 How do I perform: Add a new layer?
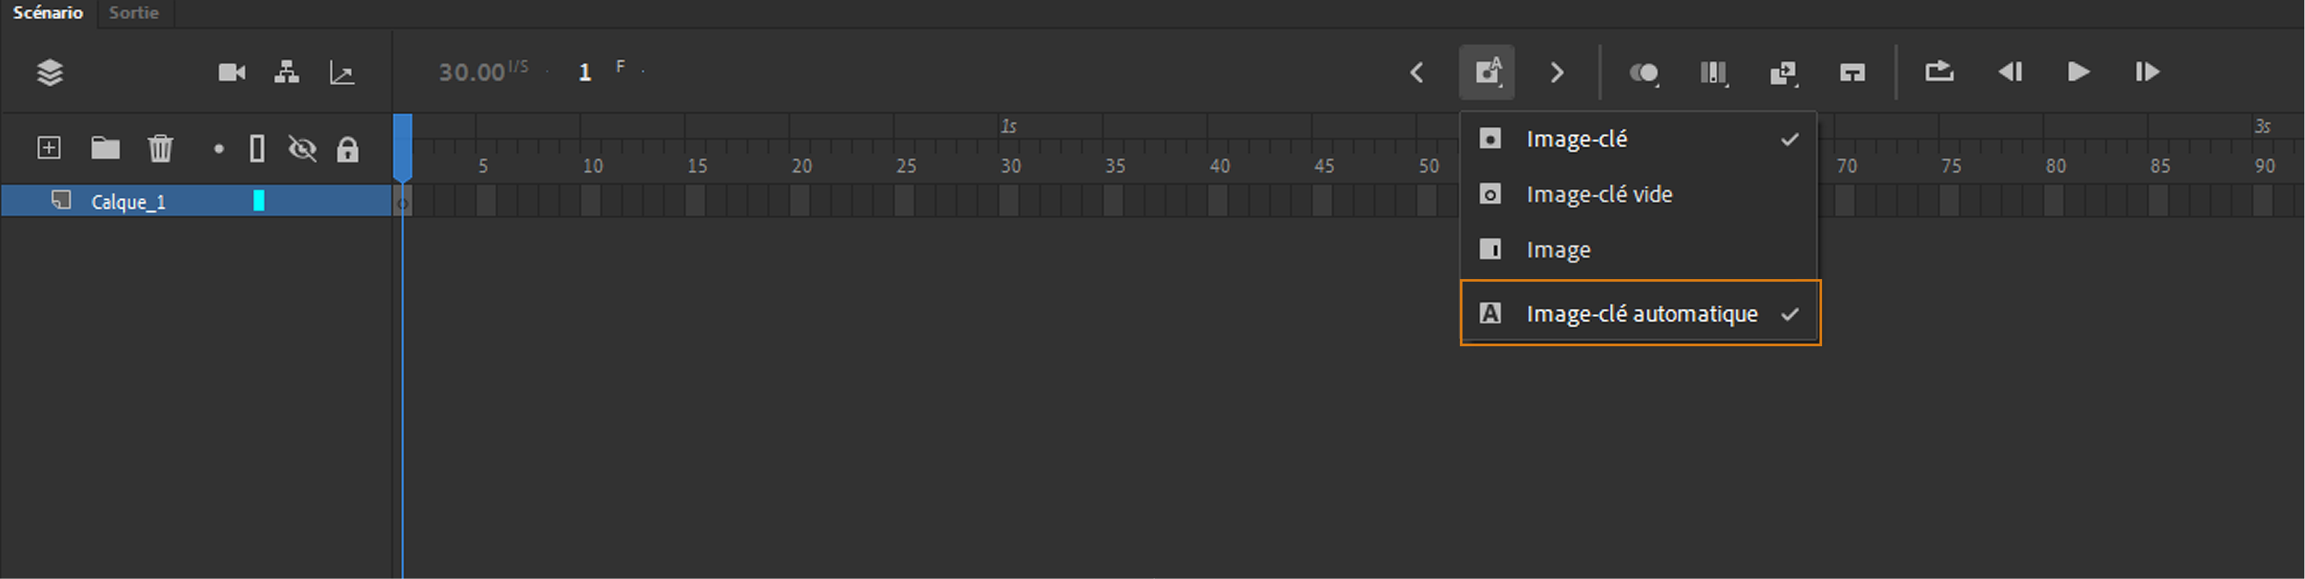point(49,148)
